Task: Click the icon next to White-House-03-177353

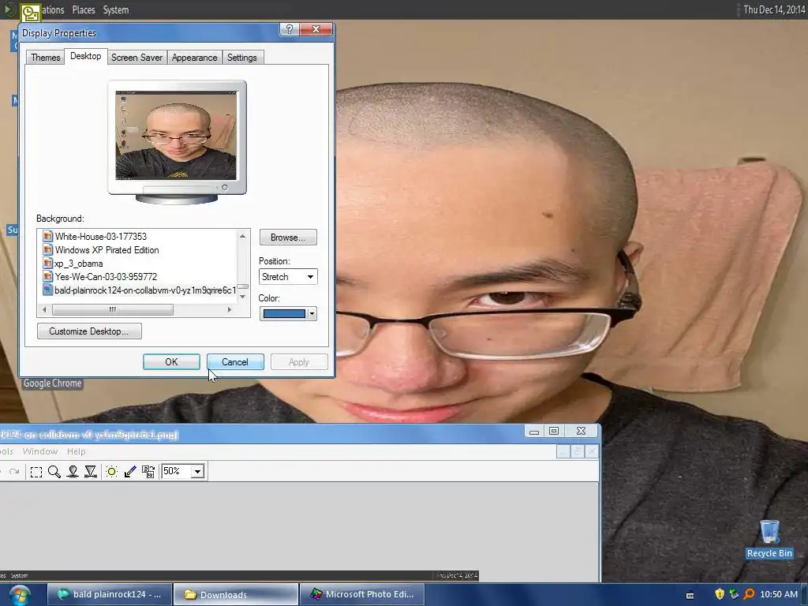Action: click(47, 237)
